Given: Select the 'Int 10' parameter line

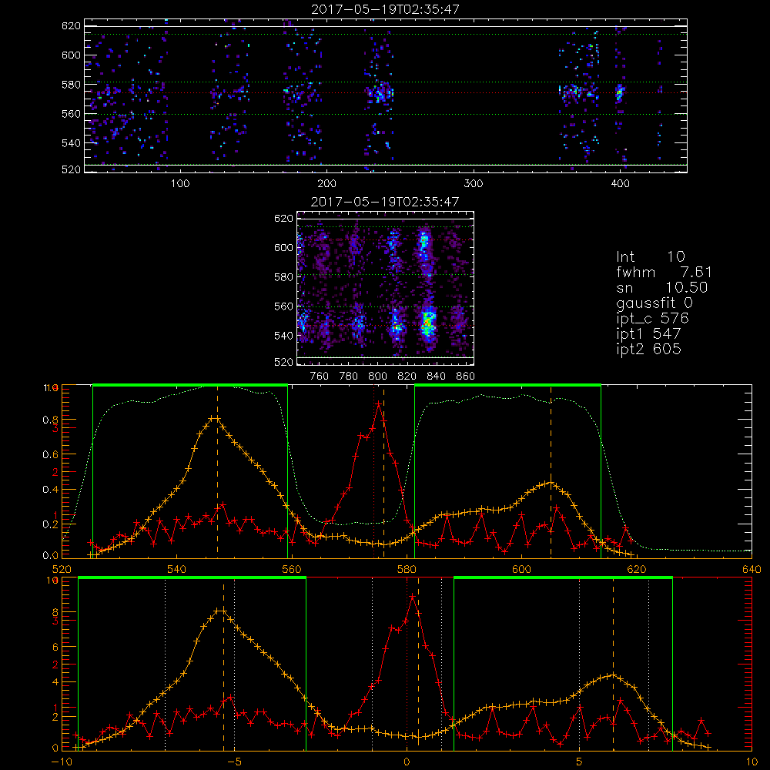Looking at the screenshot, I should click(x=650, y=257).
